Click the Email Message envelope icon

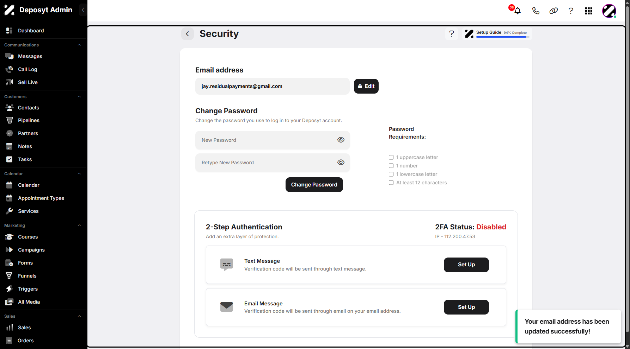click(227, 307)
